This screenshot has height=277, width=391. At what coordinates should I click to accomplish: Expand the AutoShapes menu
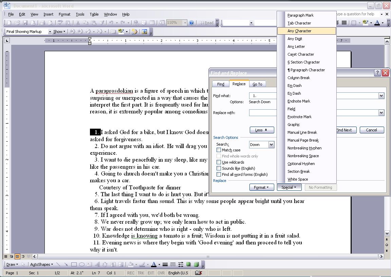[41, 264]
